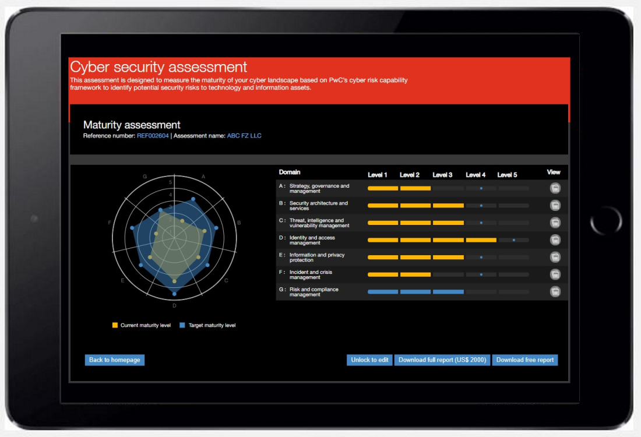Screen dimensions: 641x437
Task: Click the Download free report button
Action: coord(524,360)
